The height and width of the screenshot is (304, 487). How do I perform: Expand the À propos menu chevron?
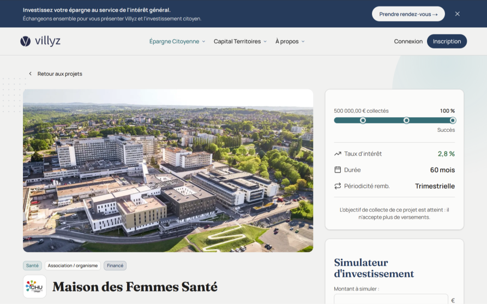click(303, 41)
